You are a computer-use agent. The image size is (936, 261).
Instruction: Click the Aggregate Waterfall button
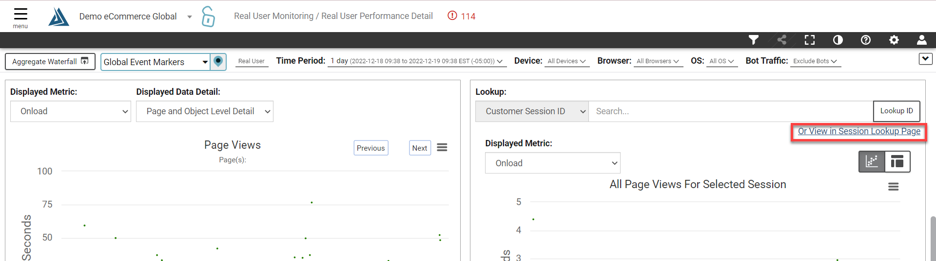(x=50, y=61)
